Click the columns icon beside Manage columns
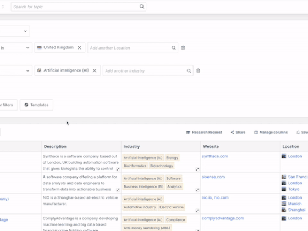 [x=256, y=132]
